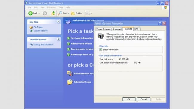
Task: Open the Favorites menu
Action: point(51,7)
